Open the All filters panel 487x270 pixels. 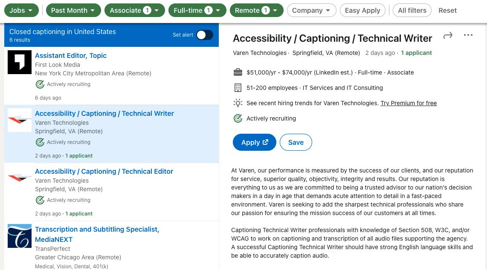click(412, 10)
